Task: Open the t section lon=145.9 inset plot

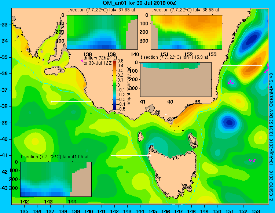Action: [176, 80]
